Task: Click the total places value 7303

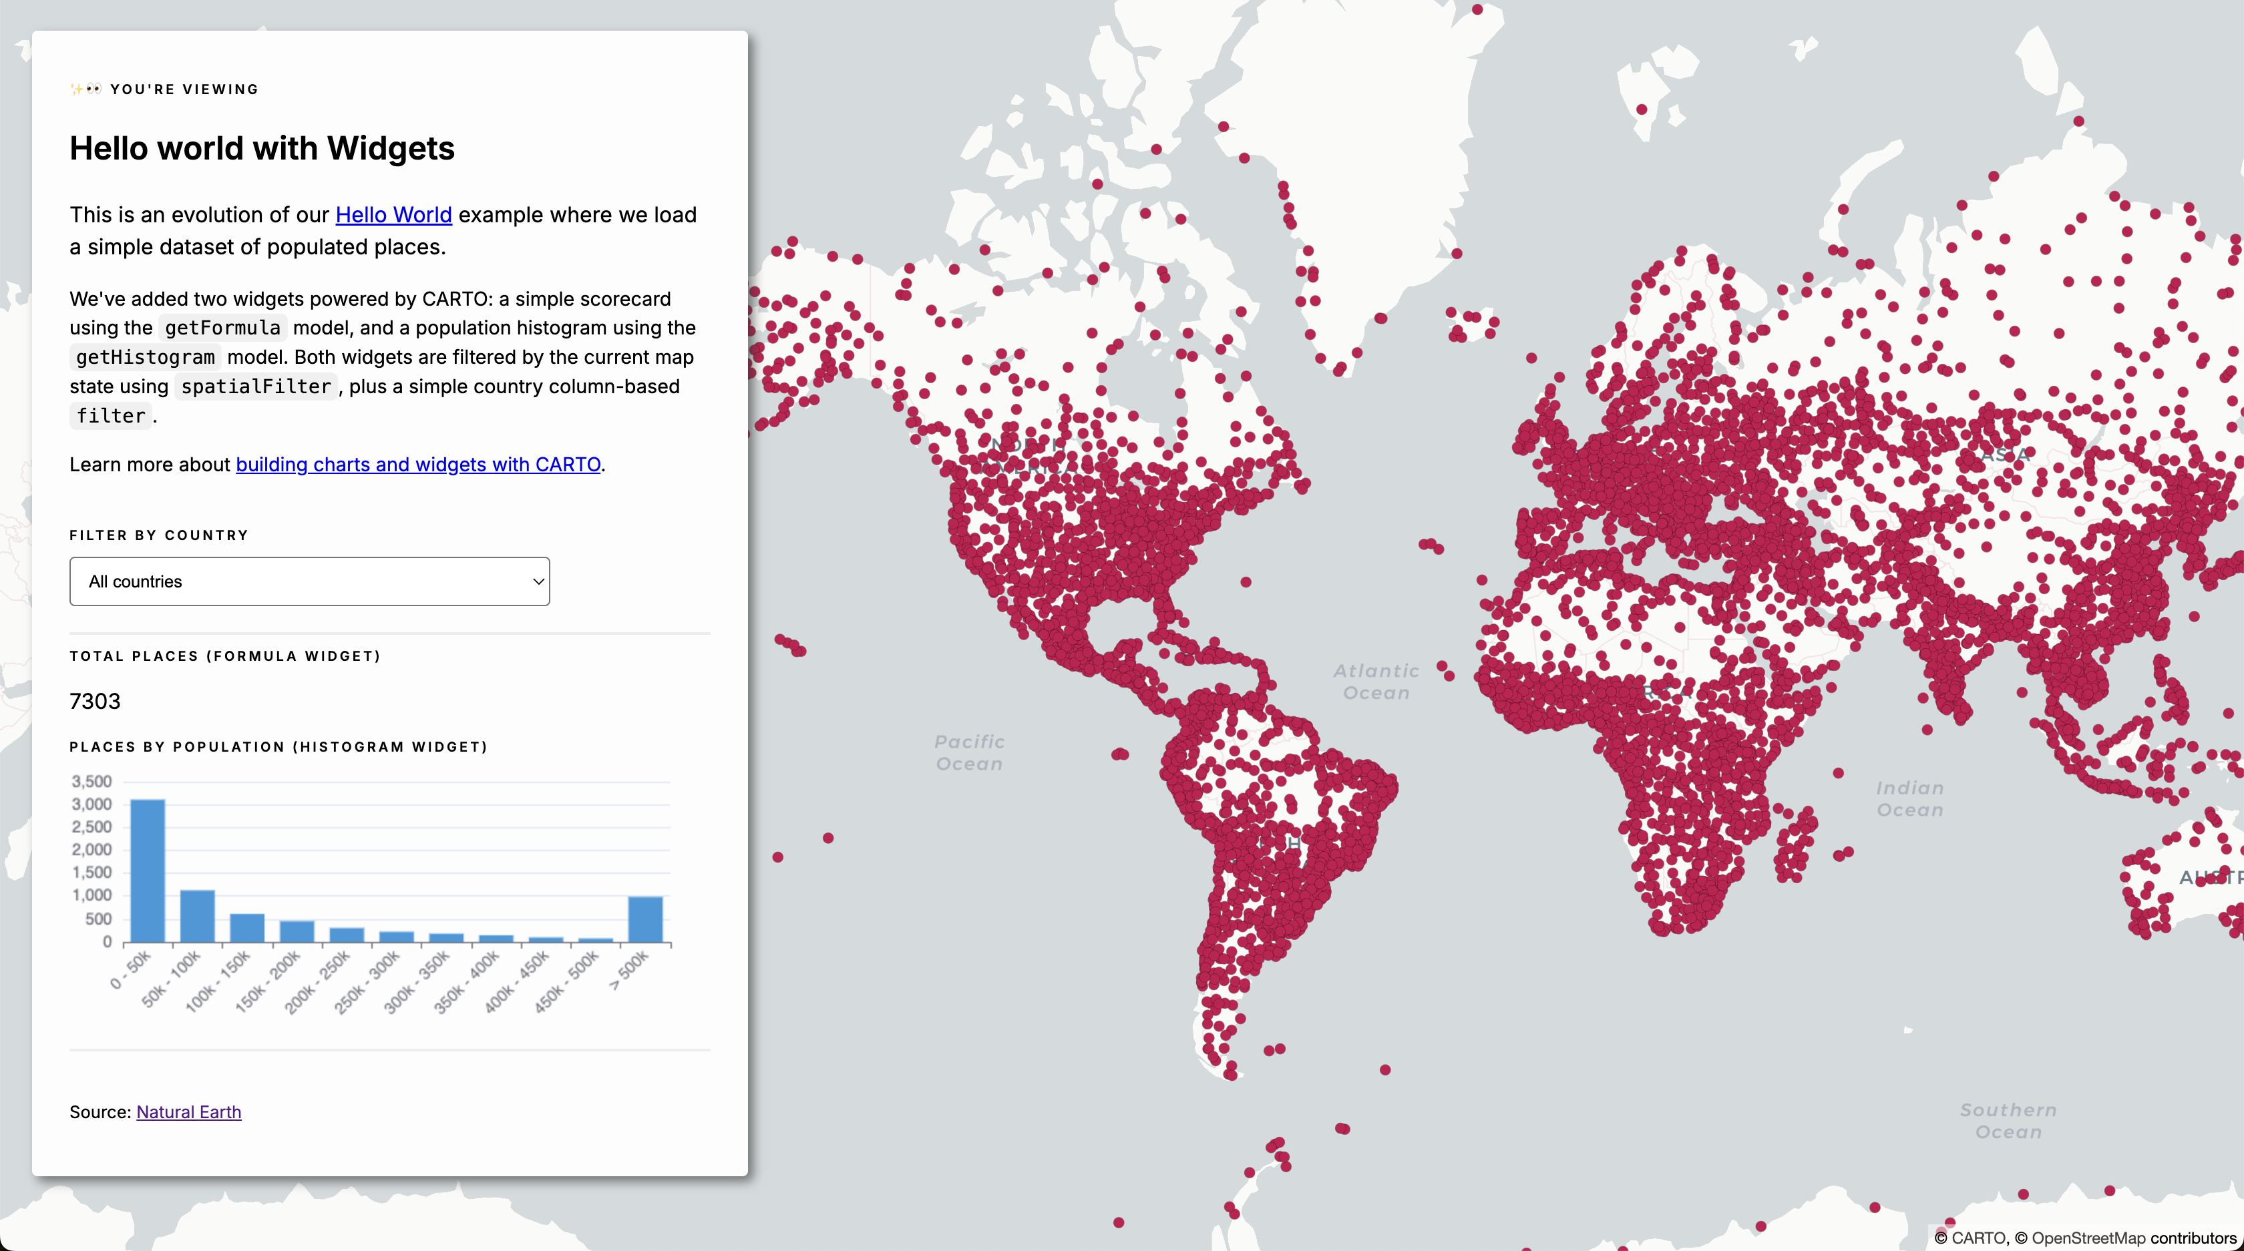Action: pos(95,702)
